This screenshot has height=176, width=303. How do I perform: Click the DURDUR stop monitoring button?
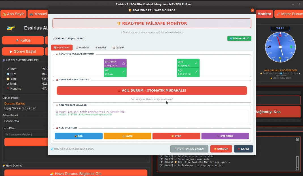221,149
